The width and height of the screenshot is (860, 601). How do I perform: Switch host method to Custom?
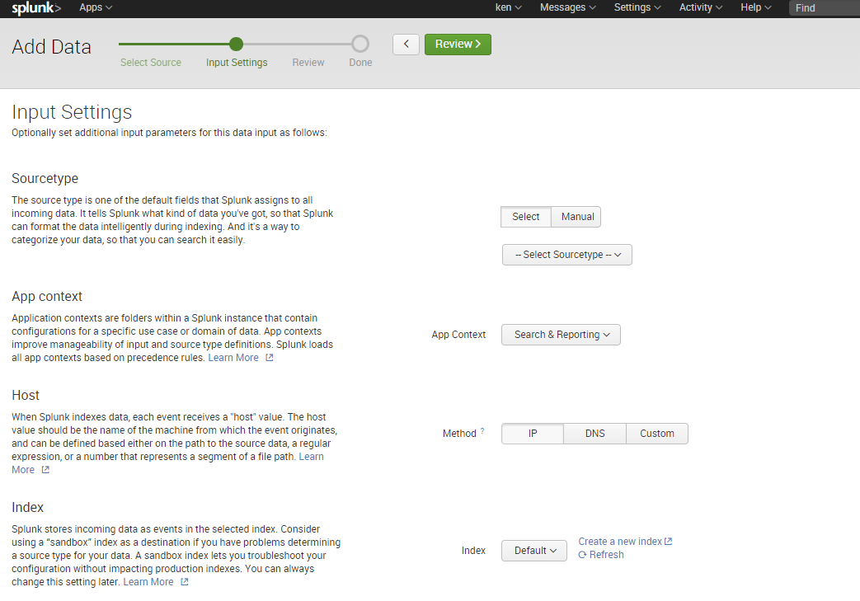point(656,434)
